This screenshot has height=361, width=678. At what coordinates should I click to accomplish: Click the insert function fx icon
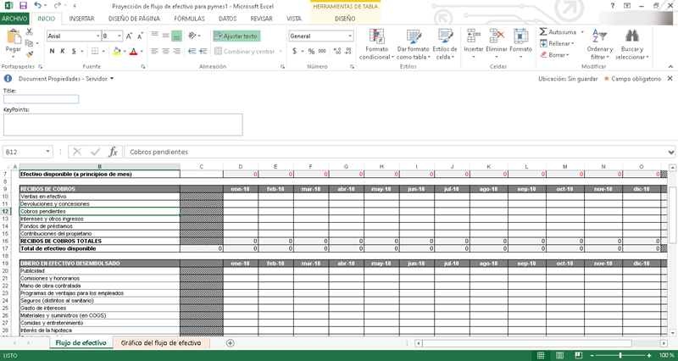113,152
